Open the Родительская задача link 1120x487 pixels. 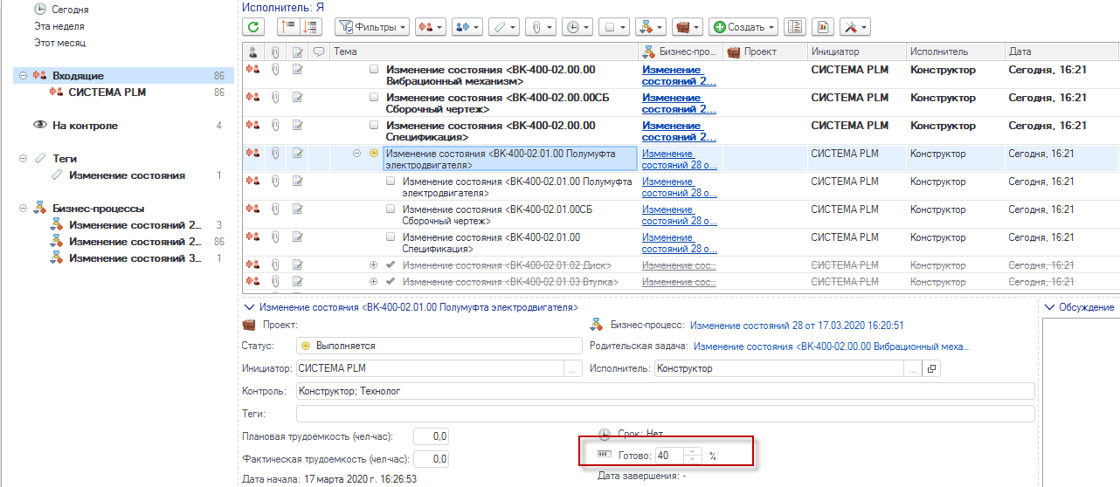(x=831, y=347)
